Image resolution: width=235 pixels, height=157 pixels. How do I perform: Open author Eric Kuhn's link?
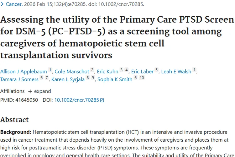107,71
